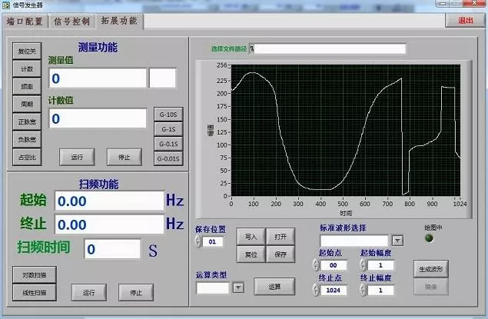
Task: Open the 标准波形选择 waveform dropdown
Action: tap(397, 241)
